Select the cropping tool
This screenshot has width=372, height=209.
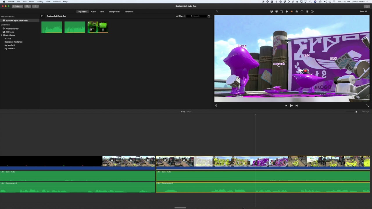click(x=282, y=12)
